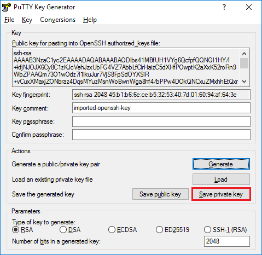Click Save public key

(160, 194)
